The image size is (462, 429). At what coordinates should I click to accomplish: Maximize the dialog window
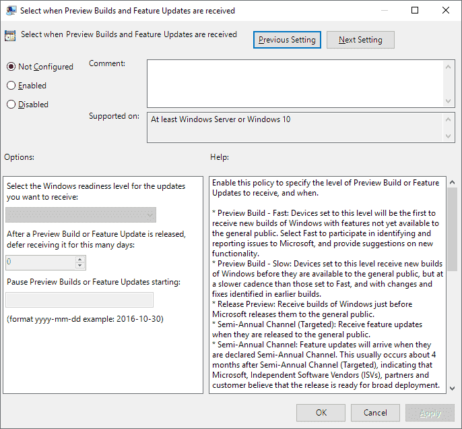415,10
